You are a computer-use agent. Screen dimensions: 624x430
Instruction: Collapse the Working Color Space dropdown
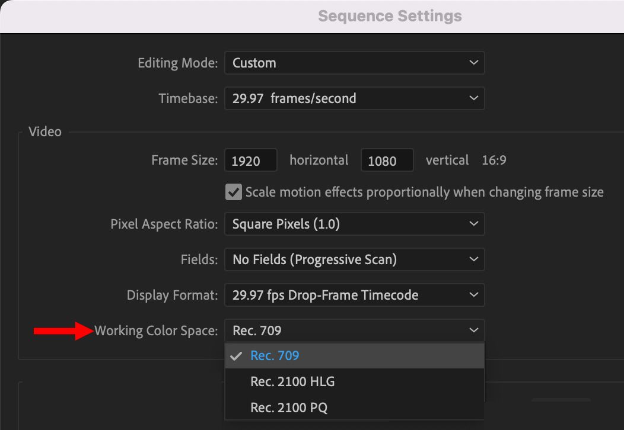click(x=354, y=330)
